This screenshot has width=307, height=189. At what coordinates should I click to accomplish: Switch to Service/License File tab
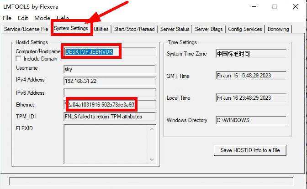(x=26, y=29)
